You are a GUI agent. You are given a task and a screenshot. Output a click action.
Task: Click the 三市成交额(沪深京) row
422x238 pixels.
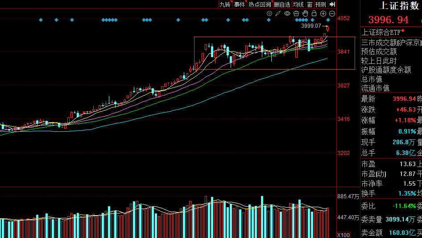pos(391,42)
